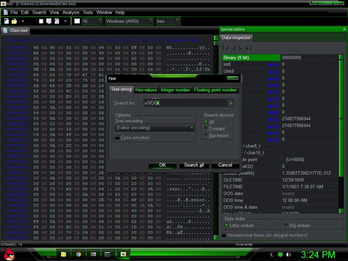Open the Help menu
This screenshot has height=261, width=348.
[x=120, y=13]
